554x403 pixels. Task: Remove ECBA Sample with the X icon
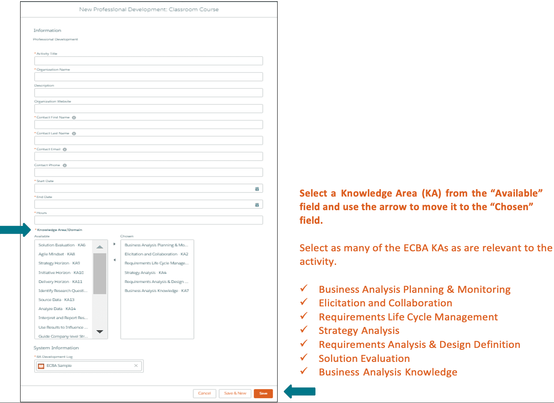[x=136, y=366]
